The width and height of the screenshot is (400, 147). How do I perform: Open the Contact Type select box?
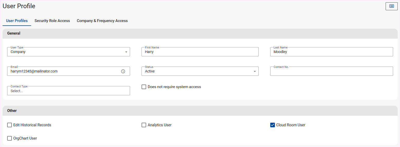[68, 91]
